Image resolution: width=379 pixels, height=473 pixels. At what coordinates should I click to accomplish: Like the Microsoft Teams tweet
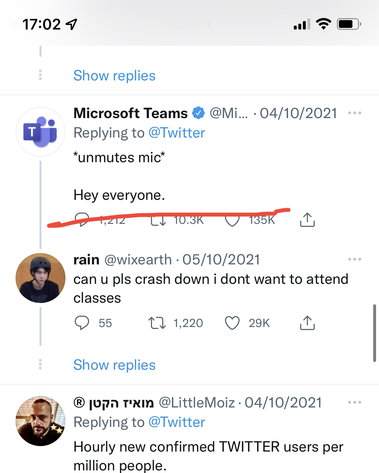coord(232,221)
